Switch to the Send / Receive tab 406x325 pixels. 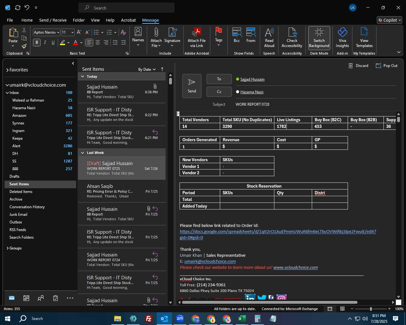point(53,20)
